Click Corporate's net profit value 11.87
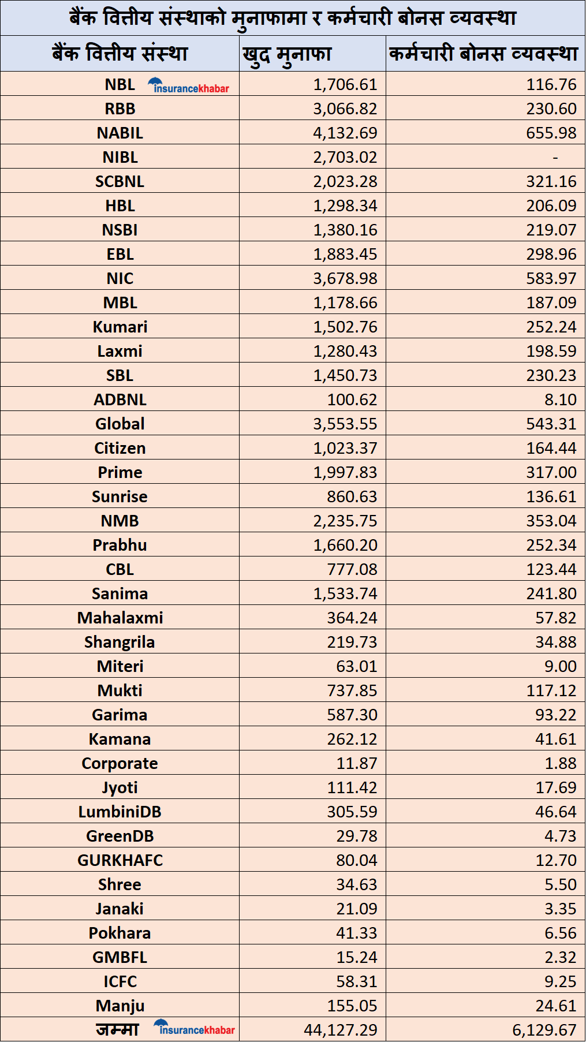 [356, 763]
